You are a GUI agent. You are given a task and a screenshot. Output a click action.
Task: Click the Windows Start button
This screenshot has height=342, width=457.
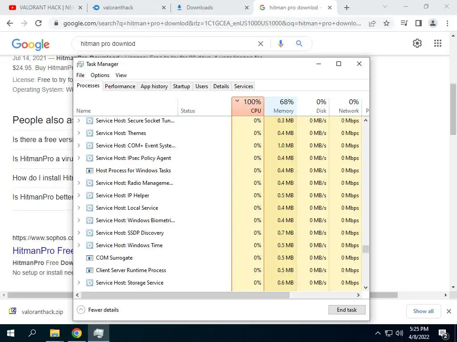[x=11, y=333]
